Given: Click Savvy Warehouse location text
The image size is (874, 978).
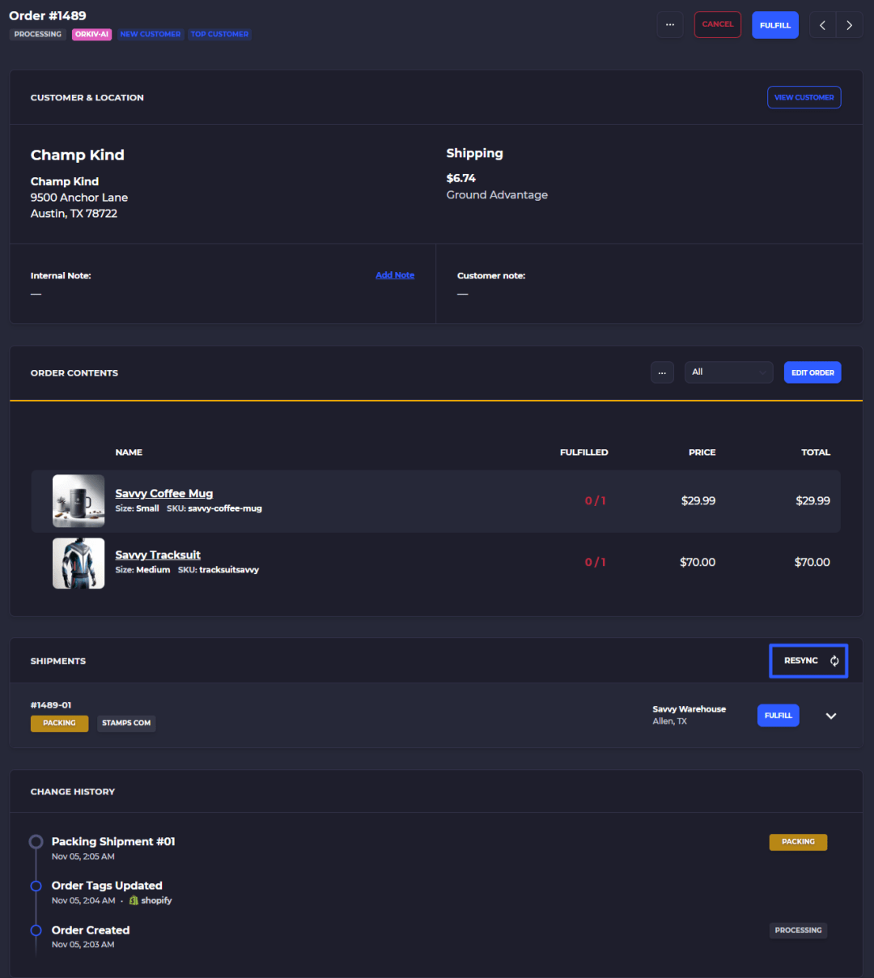Looking at the screenshot, I should coord(689,709).
